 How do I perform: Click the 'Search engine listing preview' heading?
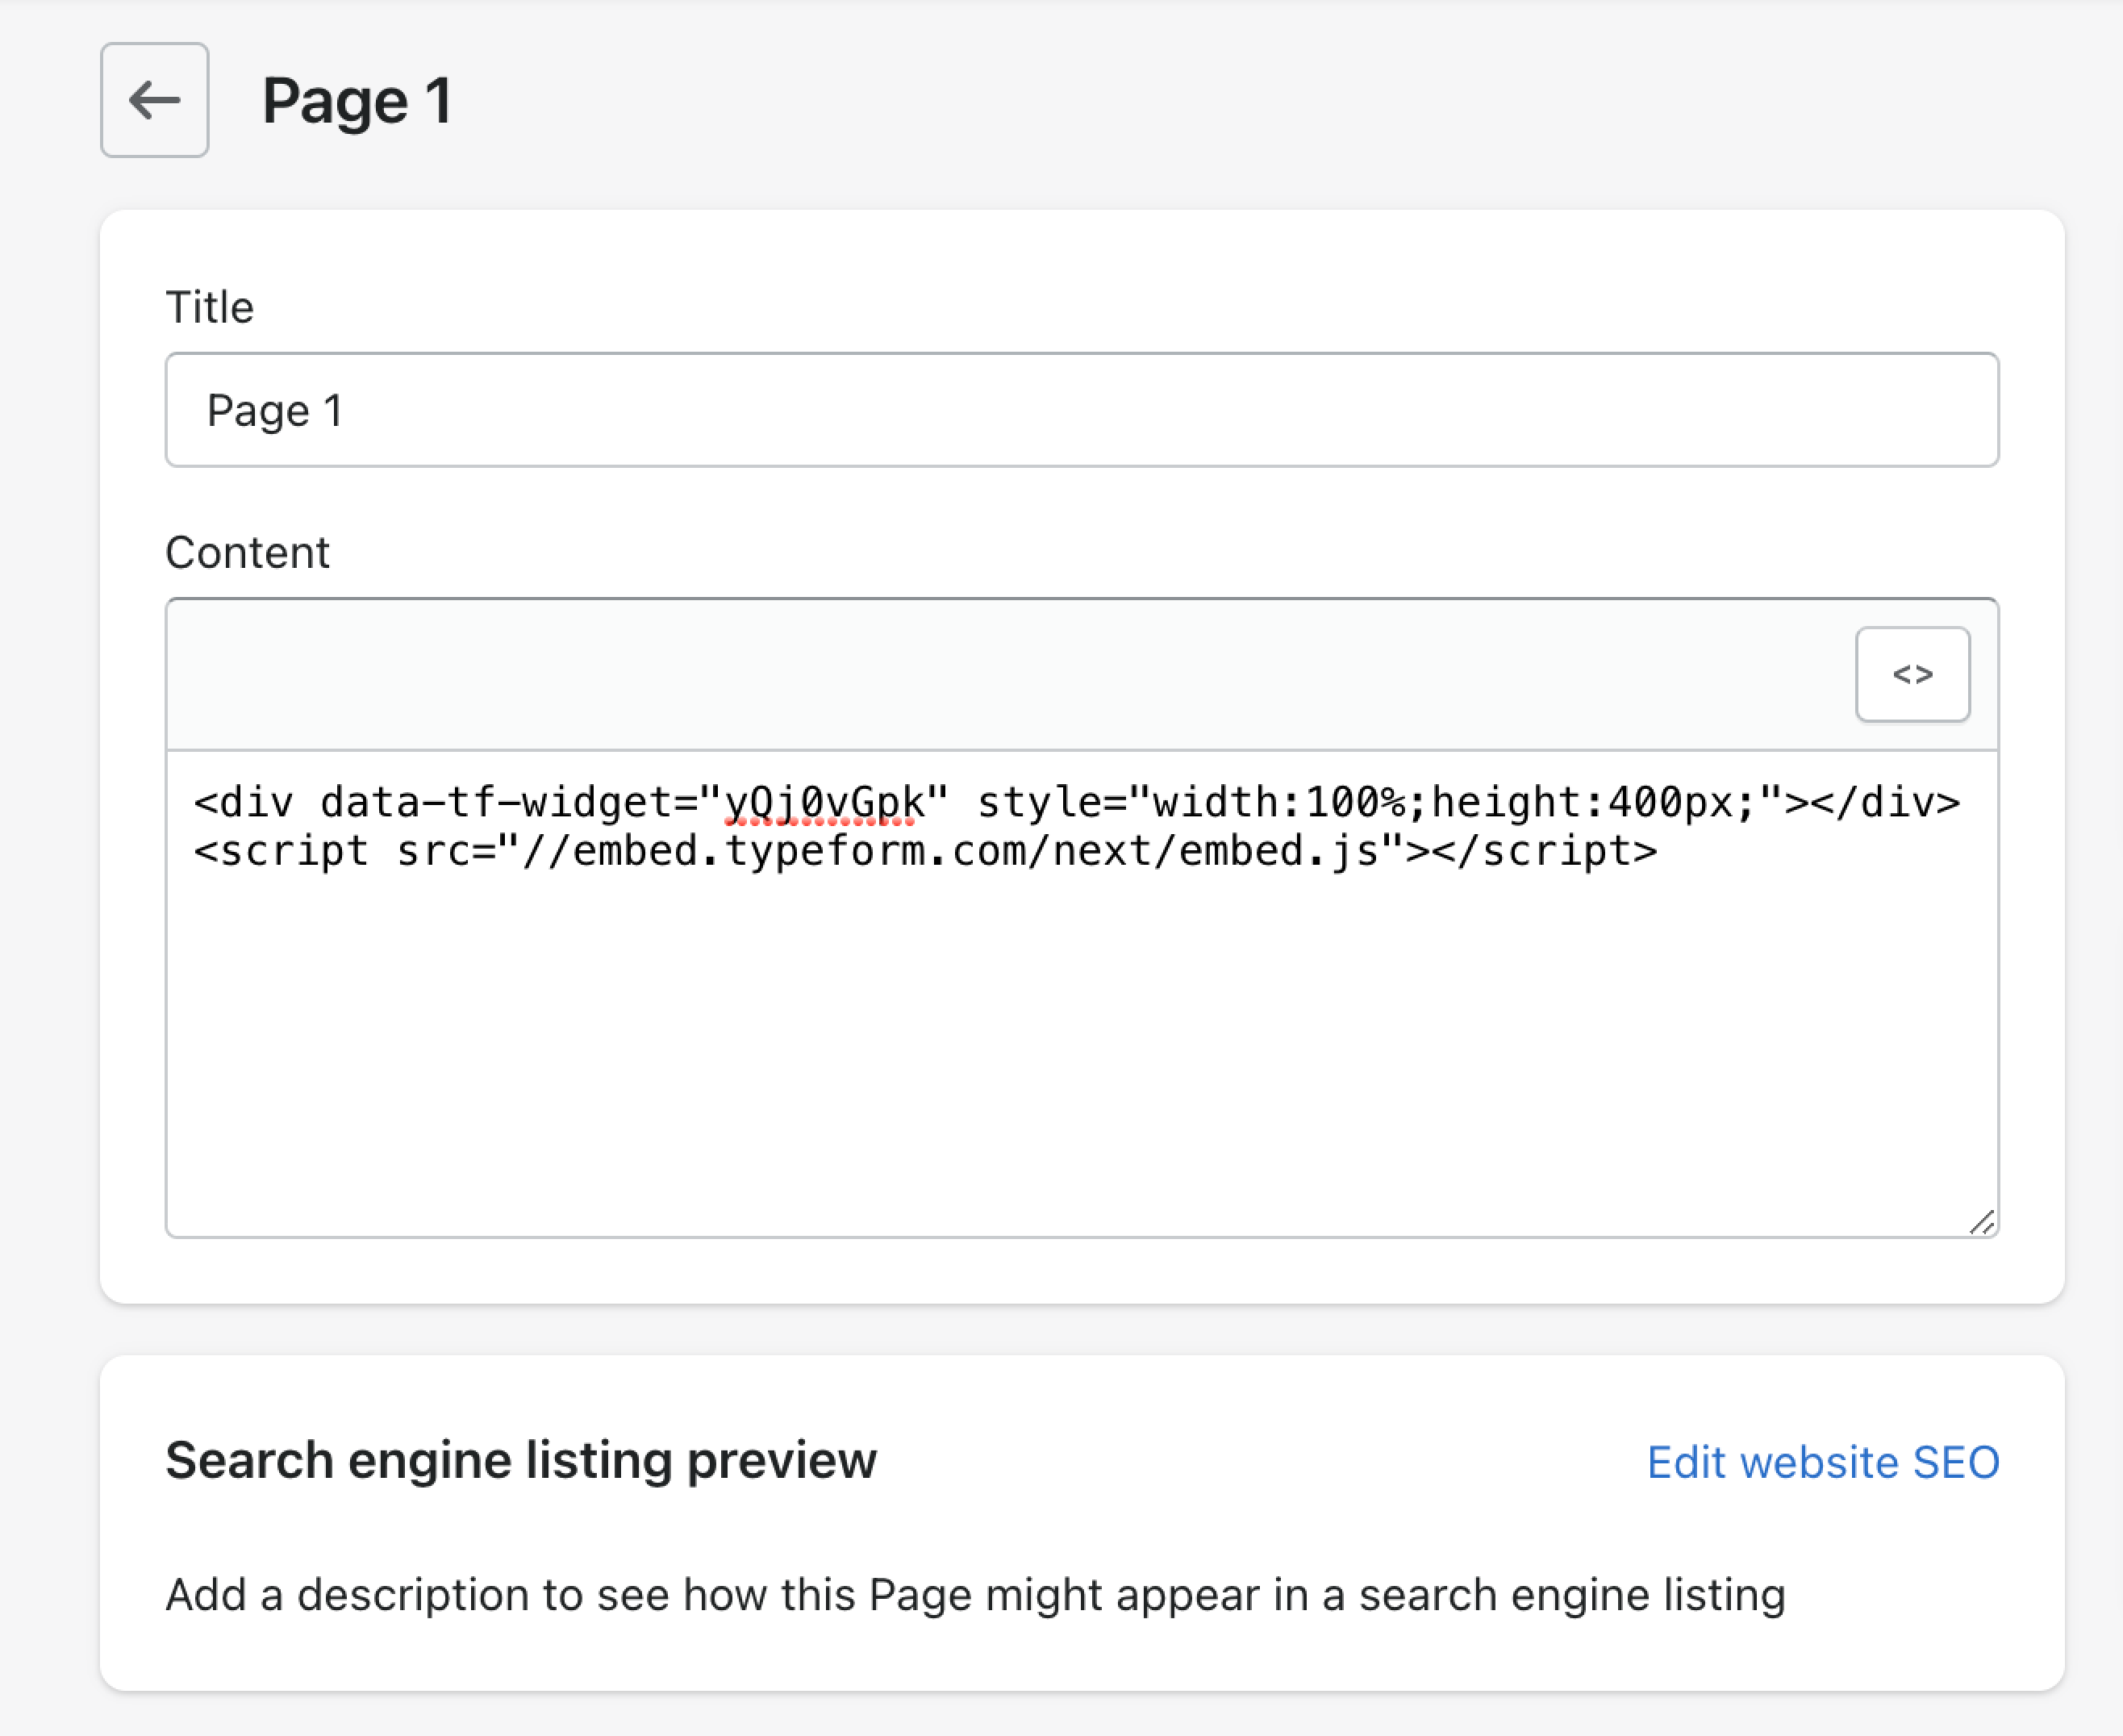pyautogui.click(x=521, y=1460)
